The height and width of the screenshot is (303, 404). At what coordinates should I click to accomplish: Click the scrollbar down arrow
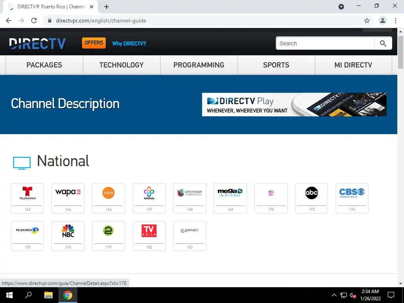coord(401,284)
